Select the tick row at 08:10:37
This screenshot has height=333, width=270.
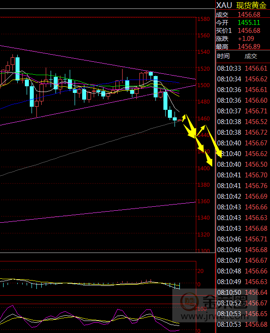242,111
